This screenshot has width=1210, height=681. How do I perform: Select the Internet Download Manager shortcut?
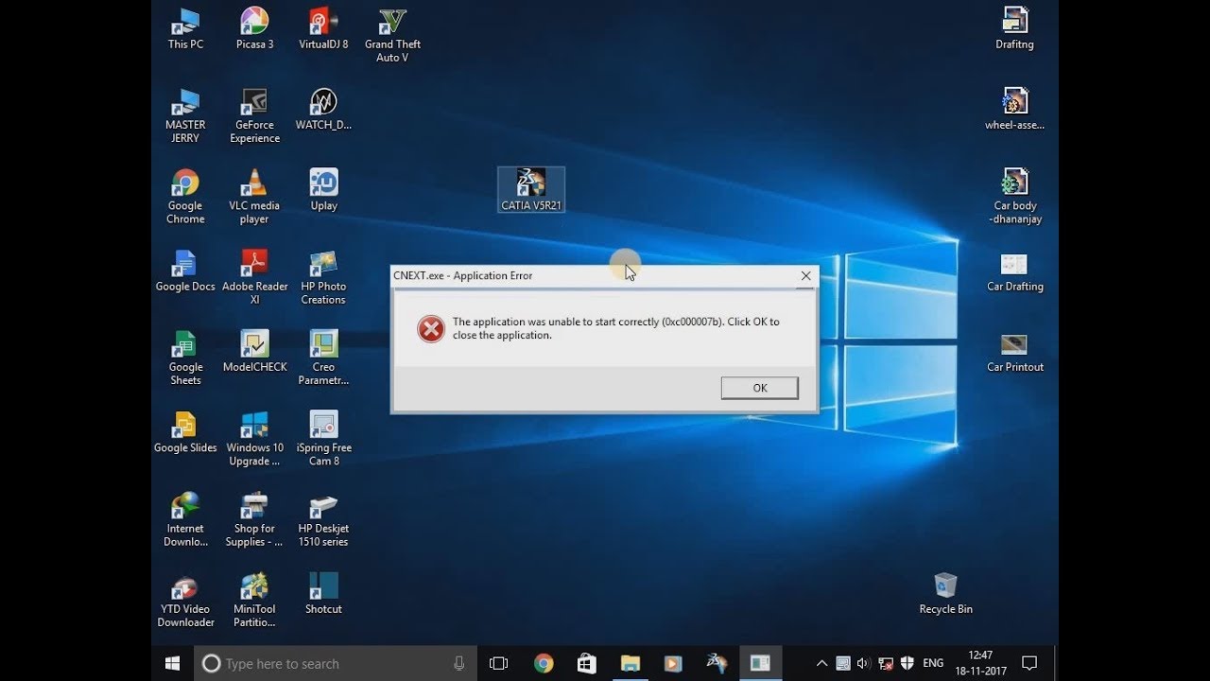[x=185, y=520]
